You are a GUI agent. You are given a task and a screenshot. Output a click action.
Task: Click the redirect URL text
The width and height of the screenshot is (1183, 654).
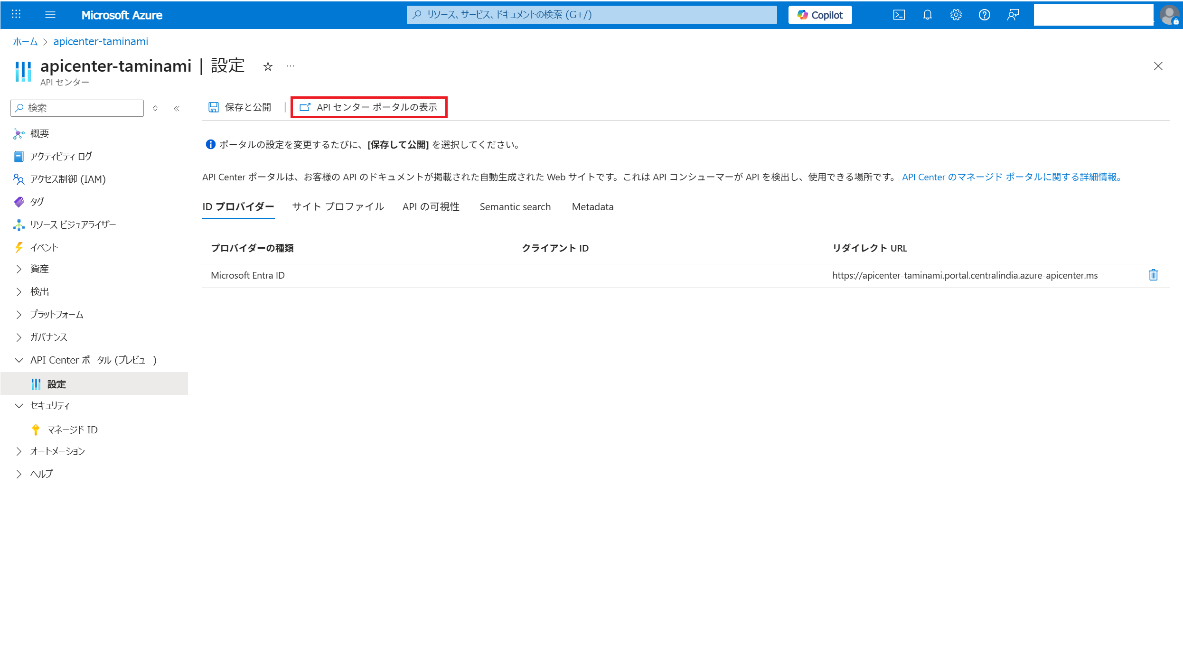(965, 276)
